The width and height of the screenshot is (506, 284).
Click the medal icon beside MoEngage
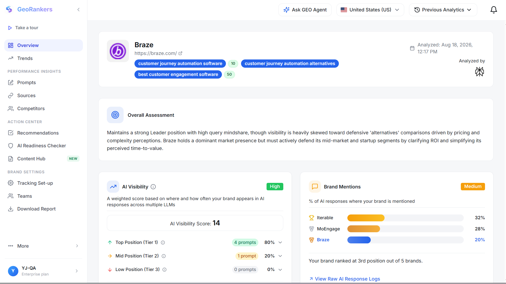(311, 229)
